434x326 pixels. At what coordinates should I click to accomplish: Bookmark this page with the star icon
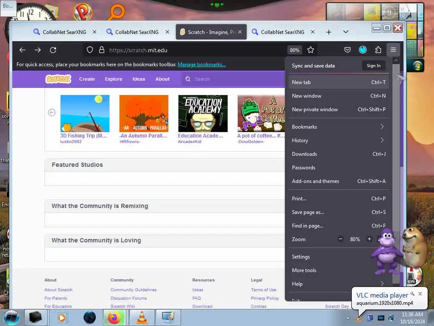point(311,50)
